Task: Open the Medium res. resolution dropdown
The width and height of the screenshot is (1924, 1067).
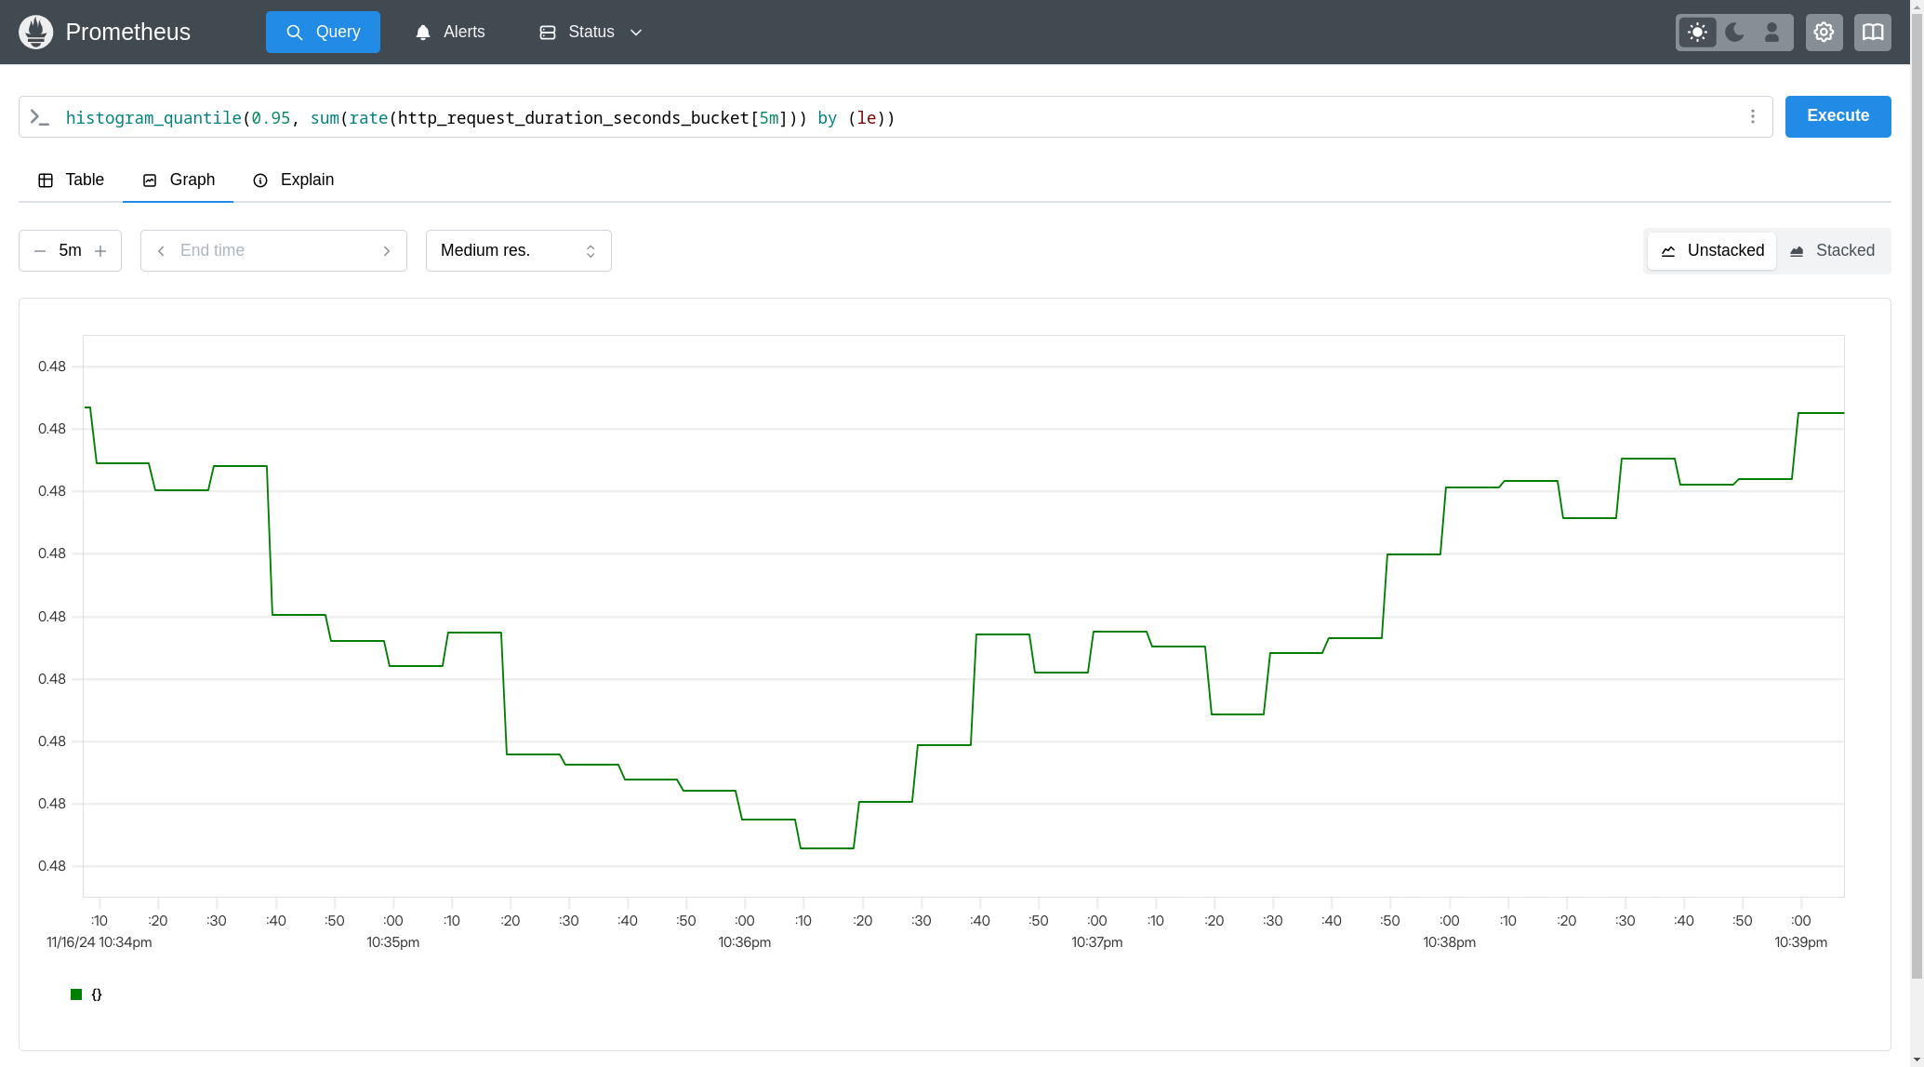Action: [519, 251]
